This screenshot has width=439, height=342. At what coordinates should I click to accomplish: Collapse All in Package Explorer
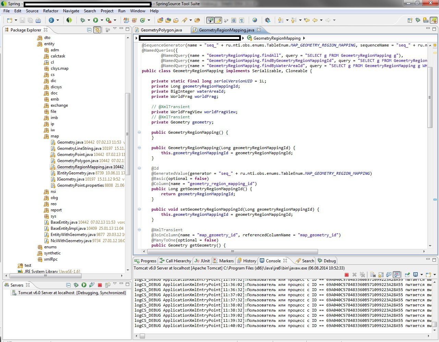(89, 30)
